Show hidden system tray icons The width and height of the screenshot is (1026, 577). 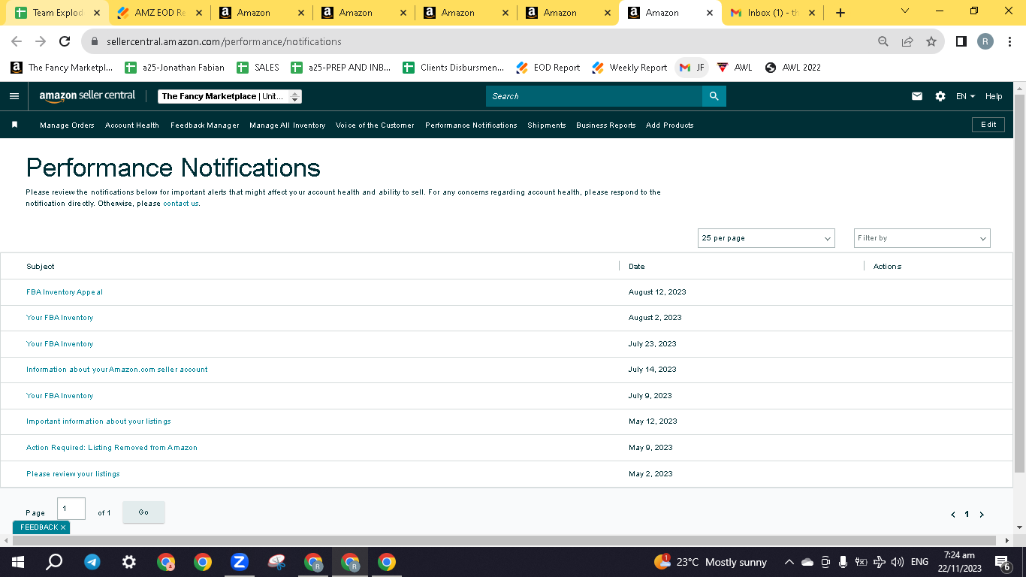click(789, 562)
